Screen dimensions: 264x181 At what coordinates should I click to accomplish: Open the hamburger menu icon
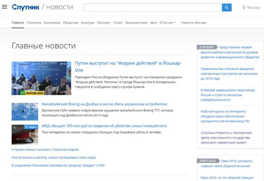click(5, 7)
